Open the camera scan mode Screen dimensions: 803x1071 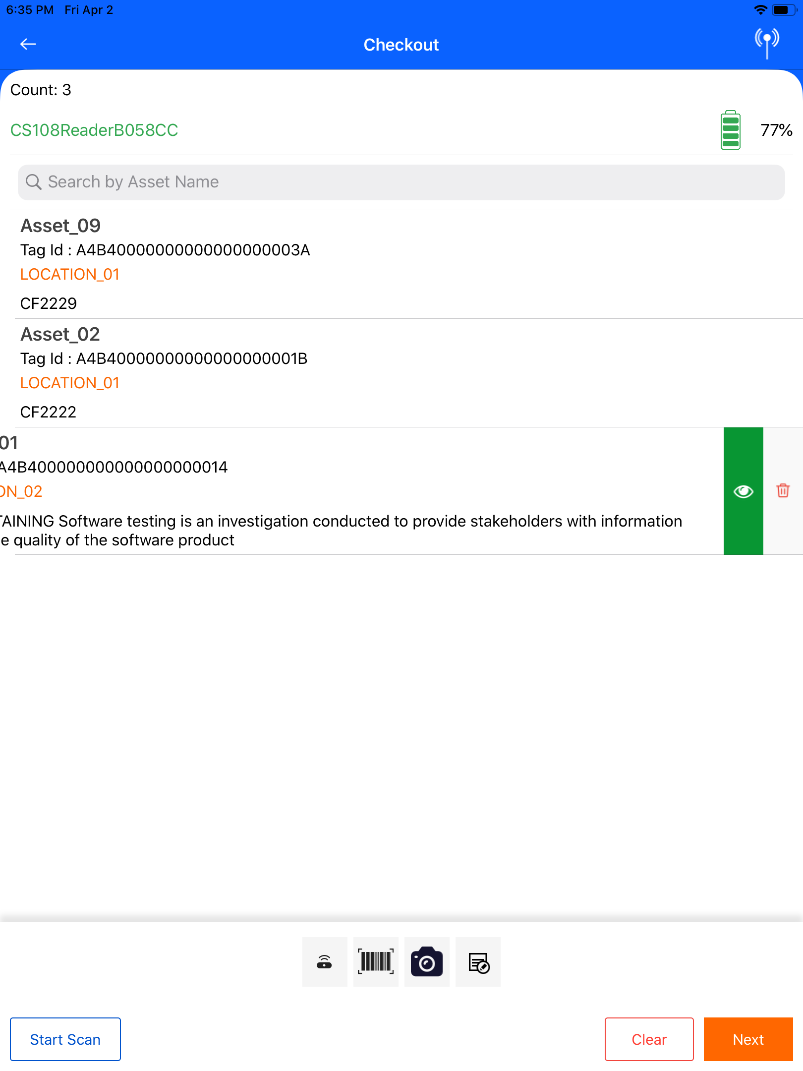tap(427, 962)
